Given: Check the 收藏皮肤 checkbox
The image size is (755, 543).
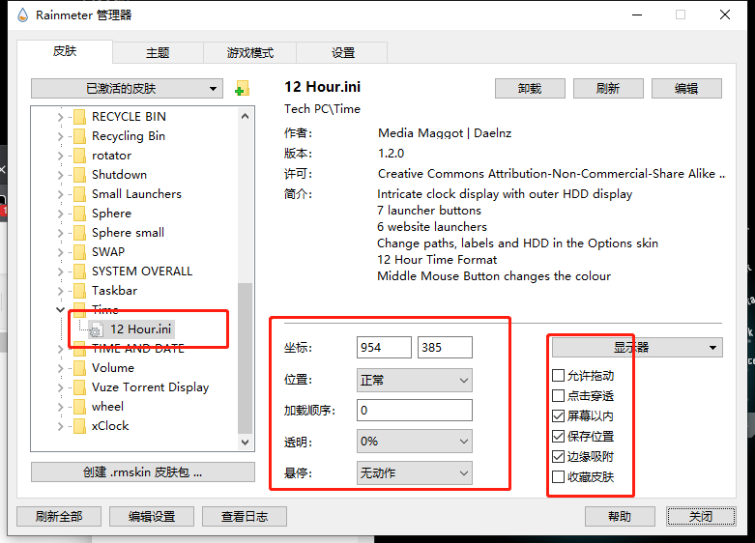Looking at the screenshot, I should [558, 477].
